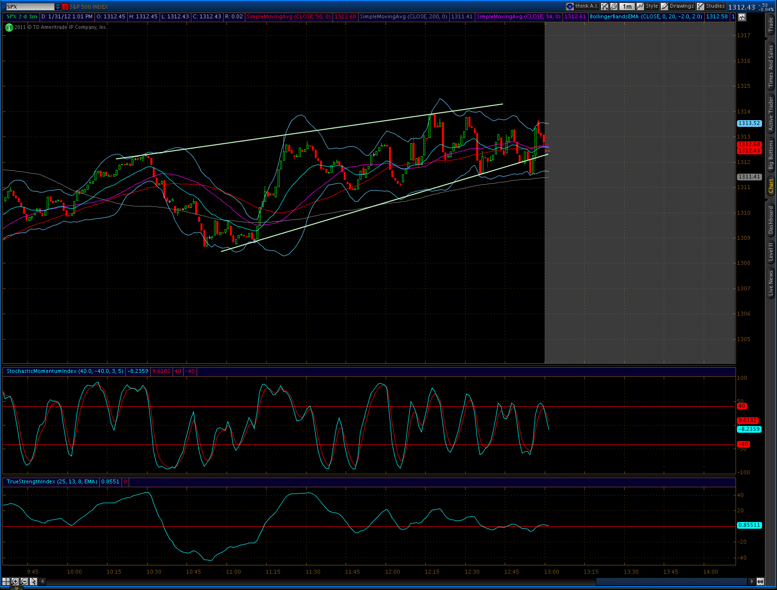Image resolution: width=777 pixels, height=590 pixels.
Task: Open the Times And Sales side tab
Action: (770, 66)
